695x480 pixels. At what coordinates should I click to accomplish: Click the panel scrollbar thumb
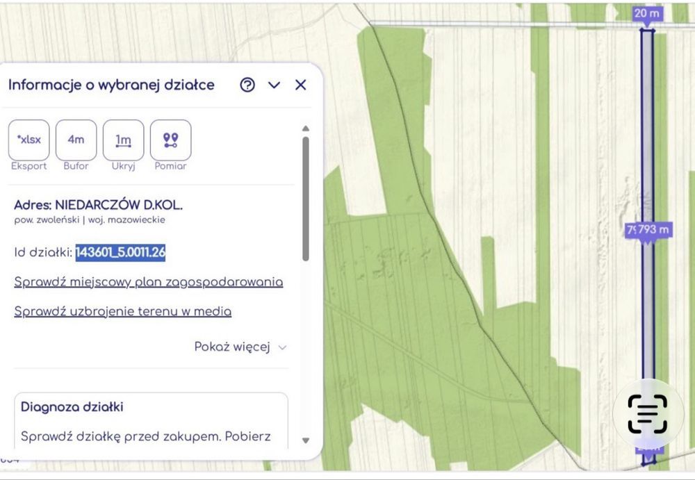pos(306,199)
